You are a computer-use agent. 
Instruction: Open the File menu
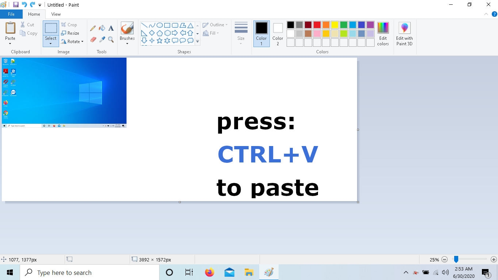(x=11, y=14)
